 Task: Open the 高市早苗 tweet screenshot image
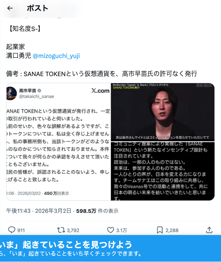pyautogui.click(x=59, y=142)
